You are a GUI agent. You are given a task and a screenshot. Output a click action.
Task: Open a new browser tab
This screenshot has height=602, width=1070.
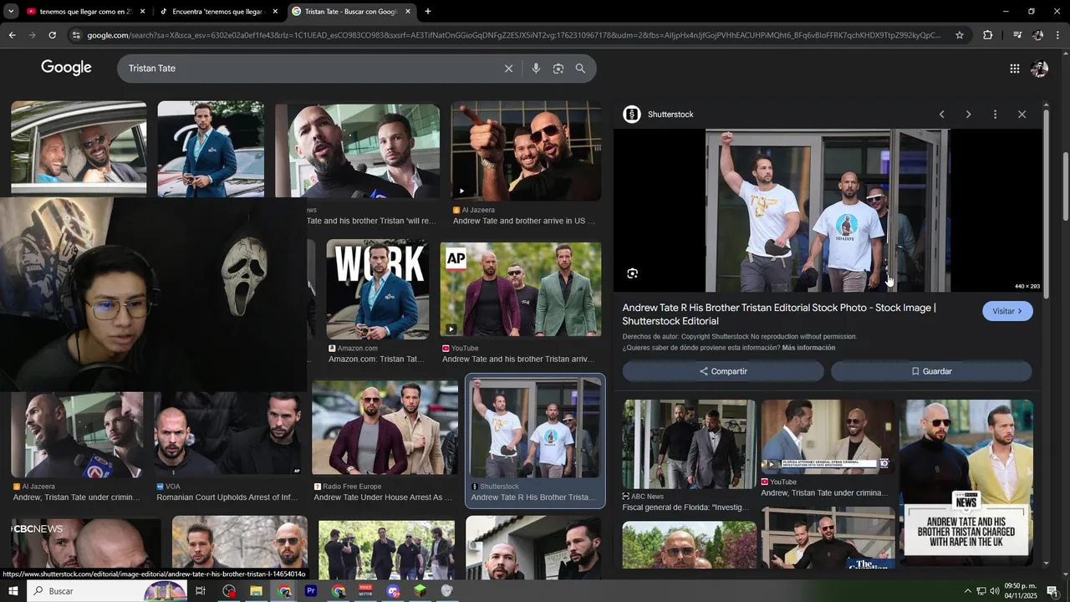click(428, 12)
